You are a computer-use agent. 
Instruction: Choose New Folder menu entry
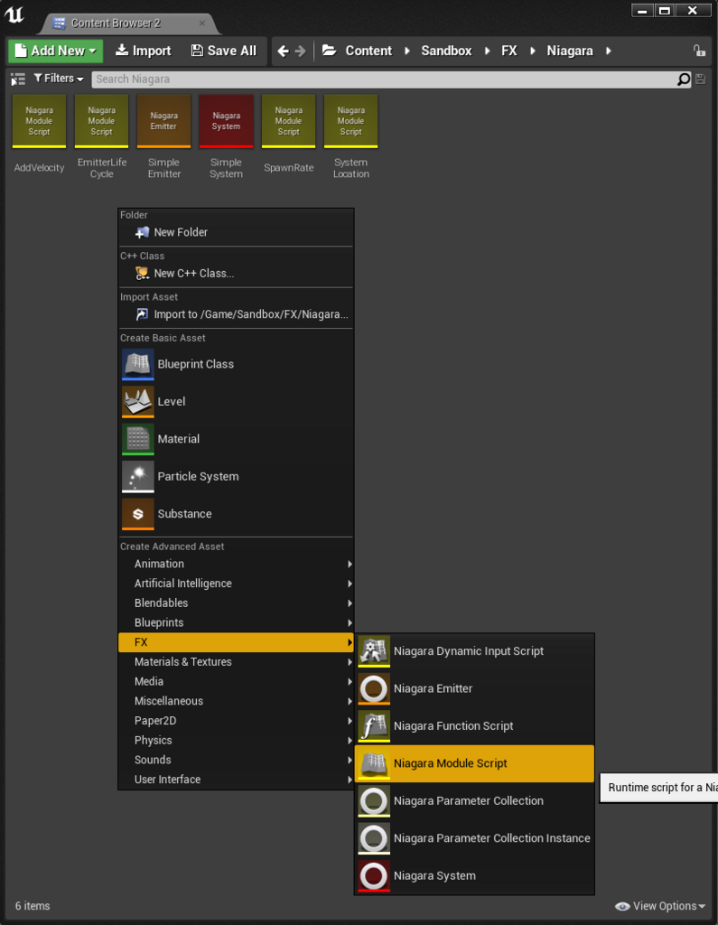click(236, 232)
